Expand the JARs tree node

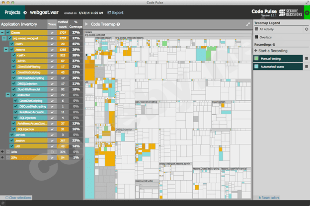(2, 152)
